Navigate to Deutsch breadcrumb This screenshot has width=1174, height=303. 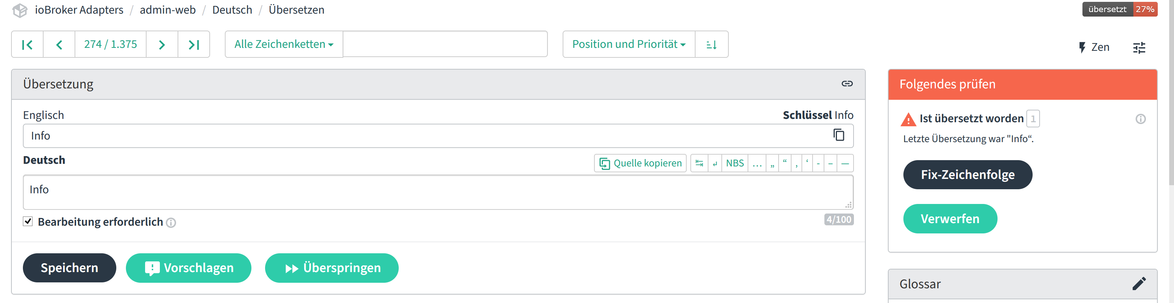point(232,10)
